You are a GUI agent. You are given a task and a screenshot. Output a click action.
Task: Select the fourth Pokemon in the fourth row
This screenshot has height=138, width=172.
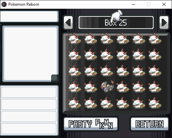(x=123, y=87)
